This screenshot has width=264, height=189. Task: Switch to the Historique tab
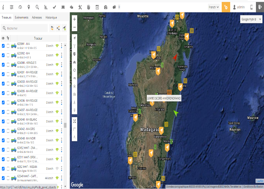(51, 18)
